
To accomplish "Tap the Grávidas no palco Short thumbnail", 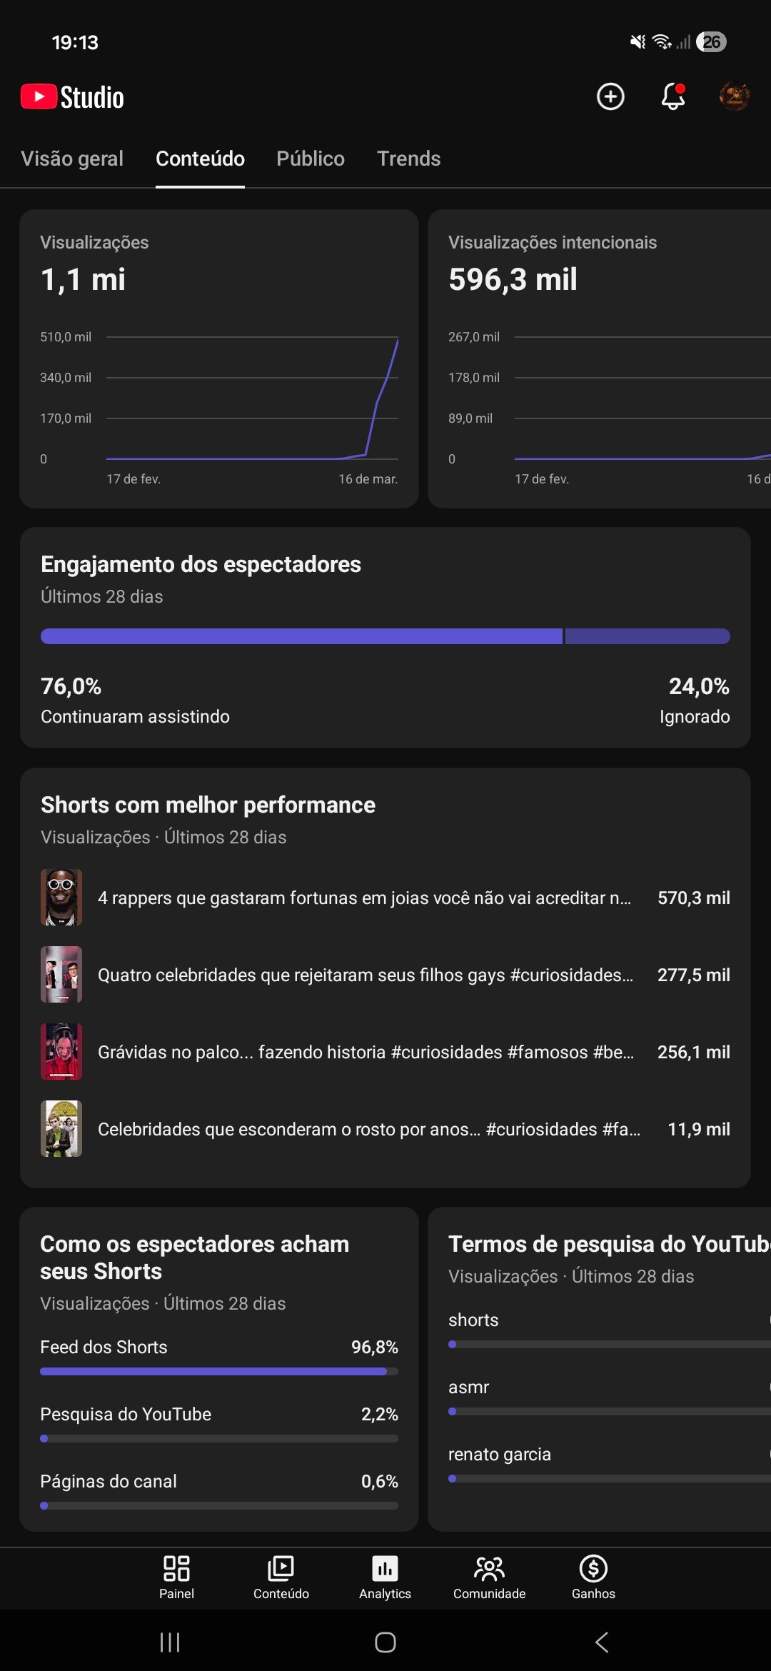I will [61, 1051].
